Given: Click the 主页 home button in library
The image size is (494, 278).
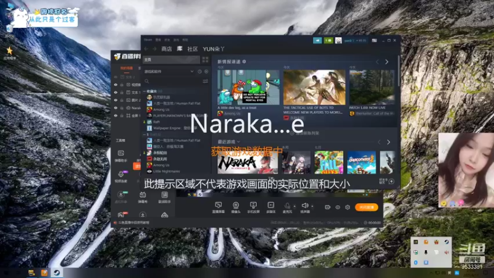Looking at the screenshot, I should (x=172, y=59).
